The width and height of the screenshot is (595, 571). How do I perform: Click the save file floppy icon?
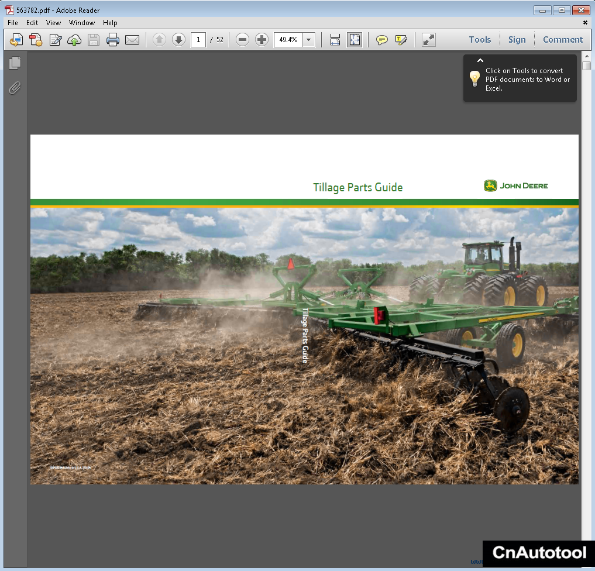[94, 40]
